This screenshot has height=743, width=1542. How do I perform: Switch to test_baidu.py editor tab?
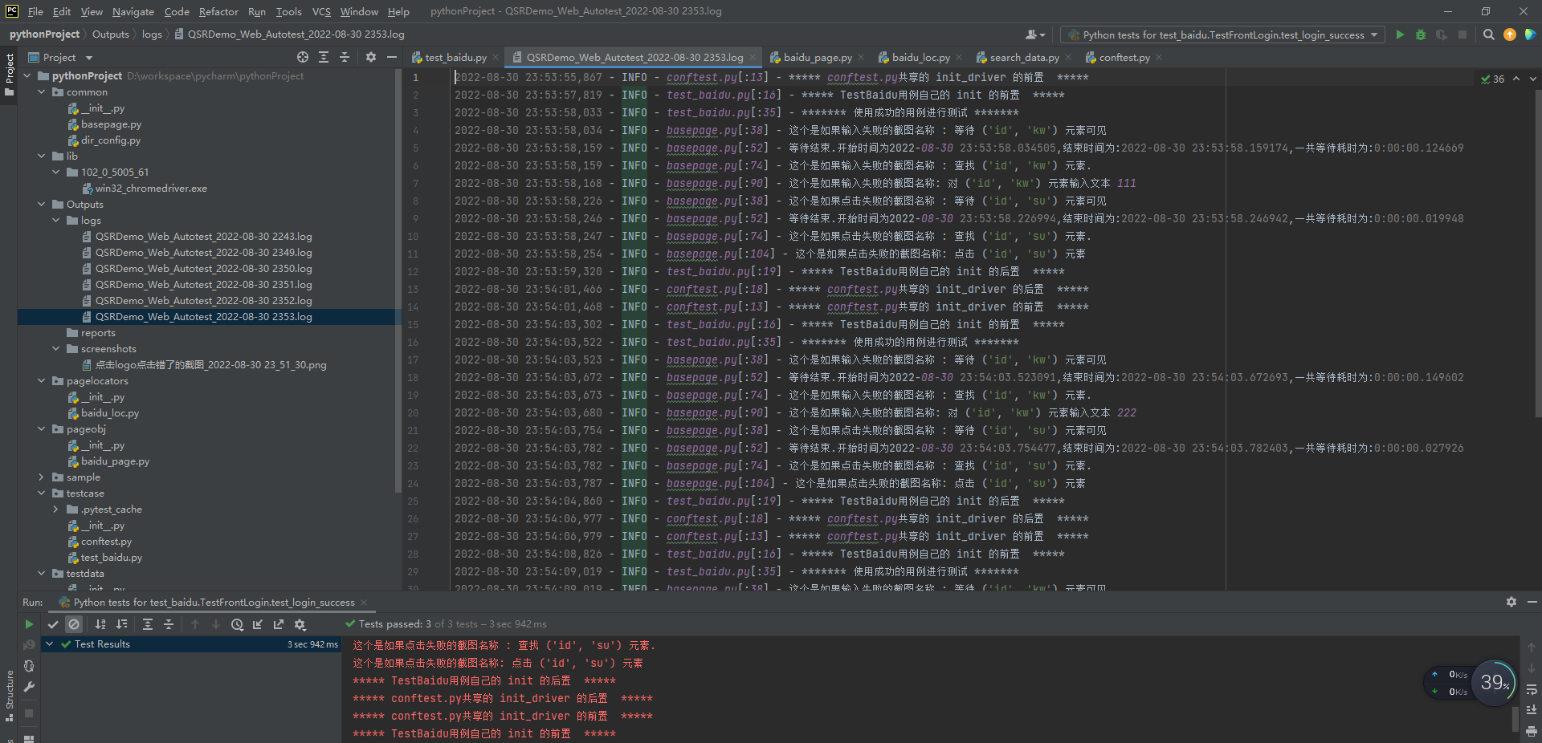(x=455, y=57)
